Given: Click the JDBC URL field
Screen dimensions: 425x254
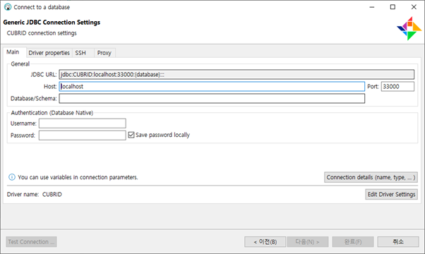Looking at the screenshot, I should point(237,75).
